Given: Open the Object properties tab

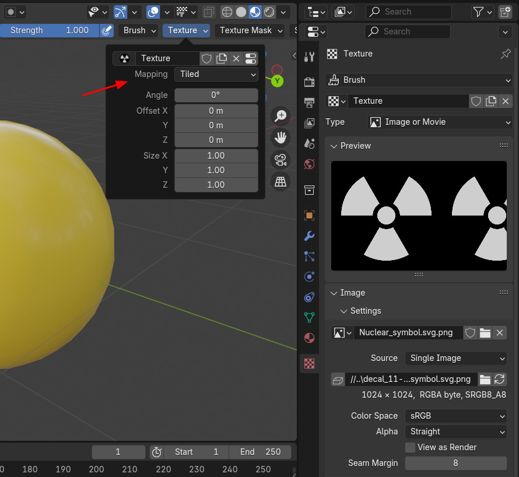Looking at the screenshot, I should pyautogui.click(x=309, y=216).
